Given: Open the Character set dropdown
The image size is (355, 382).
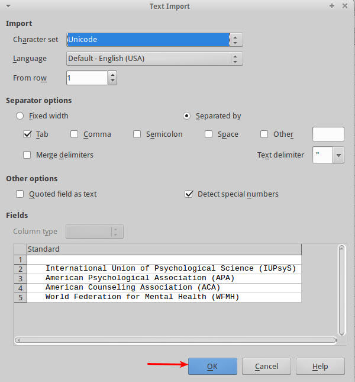Looking at the screenshot, I should (235, 40).
